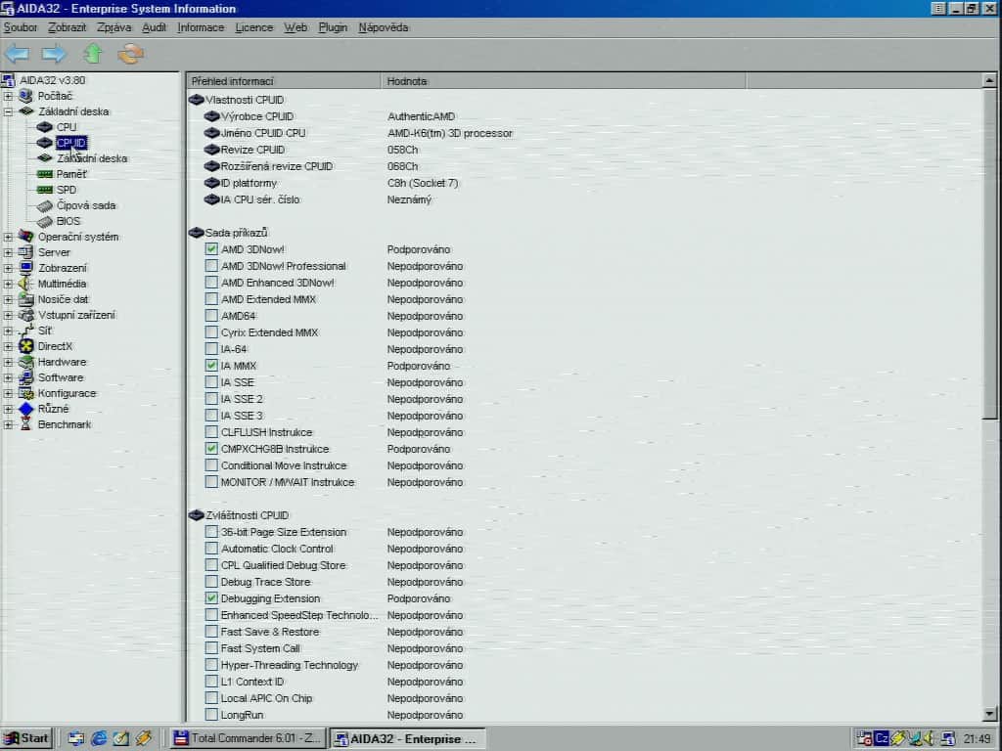Click the vertical scrollbar thumb
Image resolution: width=1002 pixels, height=751 pixels.
989,253
